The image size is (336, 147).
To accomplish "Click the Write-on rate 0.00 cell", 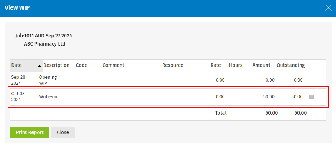I will [220, 97].
